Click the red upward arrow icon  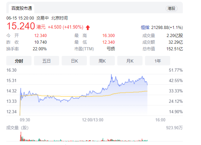88,28
